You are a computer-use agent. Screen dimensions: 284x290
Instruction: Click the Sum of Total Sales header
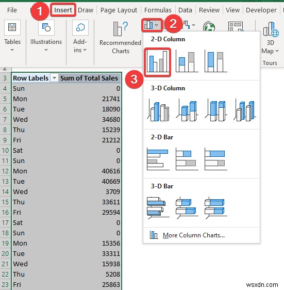click(x=89, y=78)
